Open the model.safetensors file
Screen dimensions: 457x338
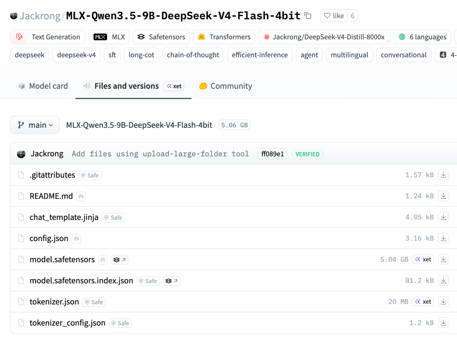[x=62, y=259]
